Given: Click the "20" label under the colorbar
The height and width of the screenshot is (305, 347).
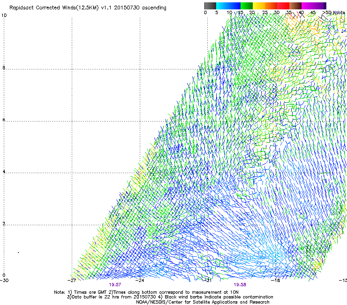Looking at the screenshot, I should 252,13.
